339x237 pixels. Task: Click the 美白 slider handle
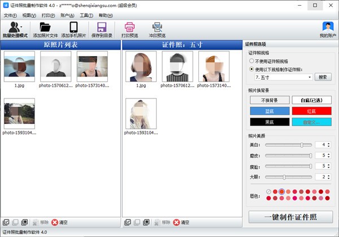(x=302, y=145)
